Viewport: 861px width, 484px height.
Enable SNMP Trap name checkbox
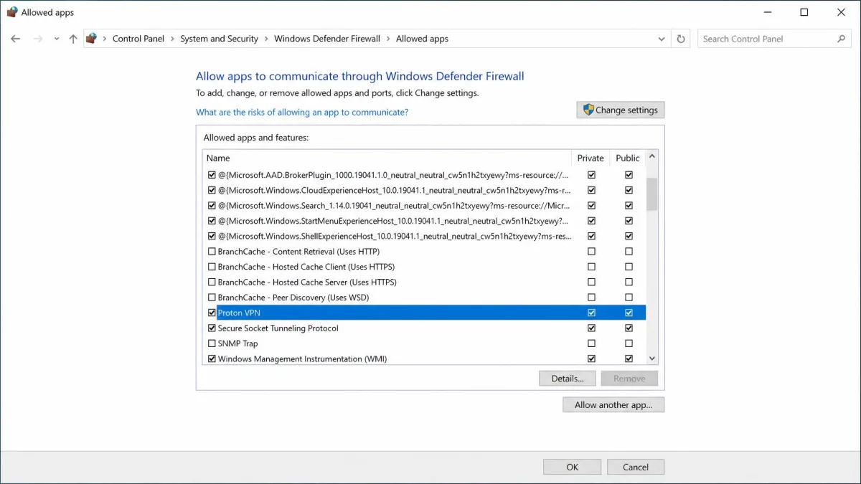tap(212, 343)
